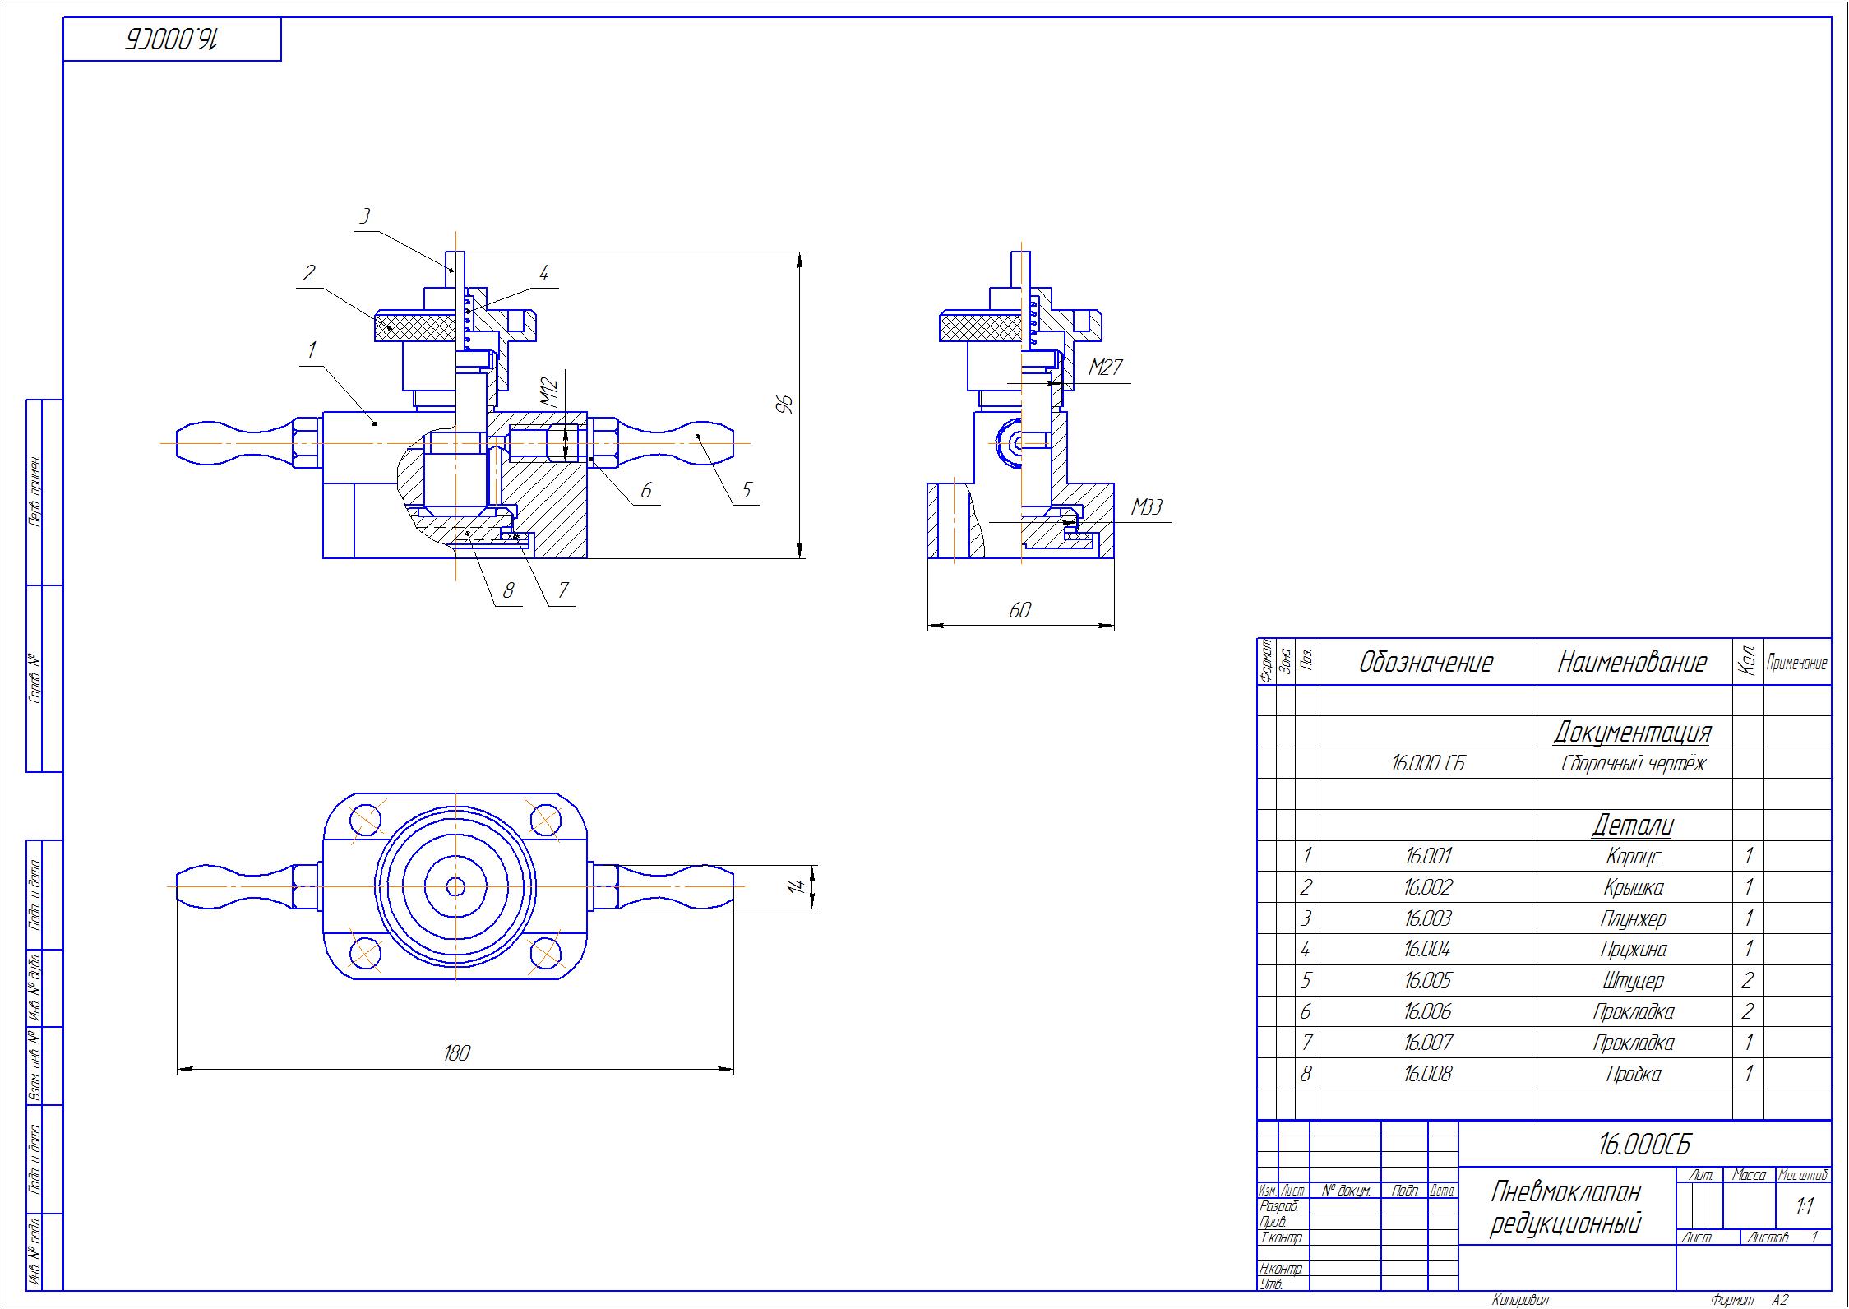
Task: Click the 16.000СБ title block designation
Action: [1644, 1144]
